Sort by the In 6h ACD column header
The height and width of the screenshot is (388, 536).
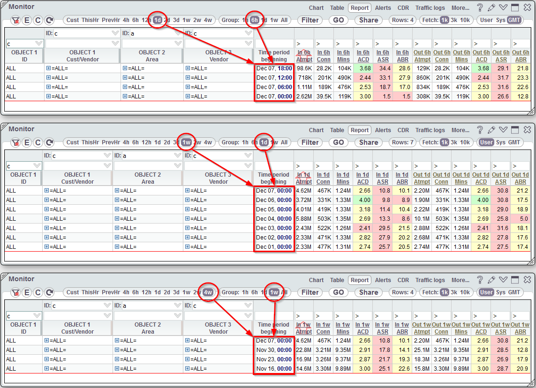tap(363, 56)
